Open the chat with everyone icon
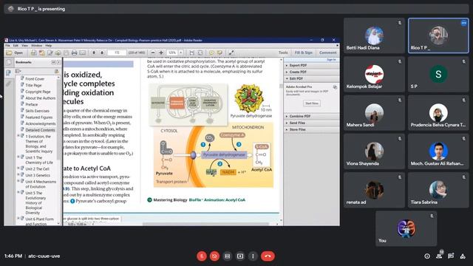 tap(451, 256)
